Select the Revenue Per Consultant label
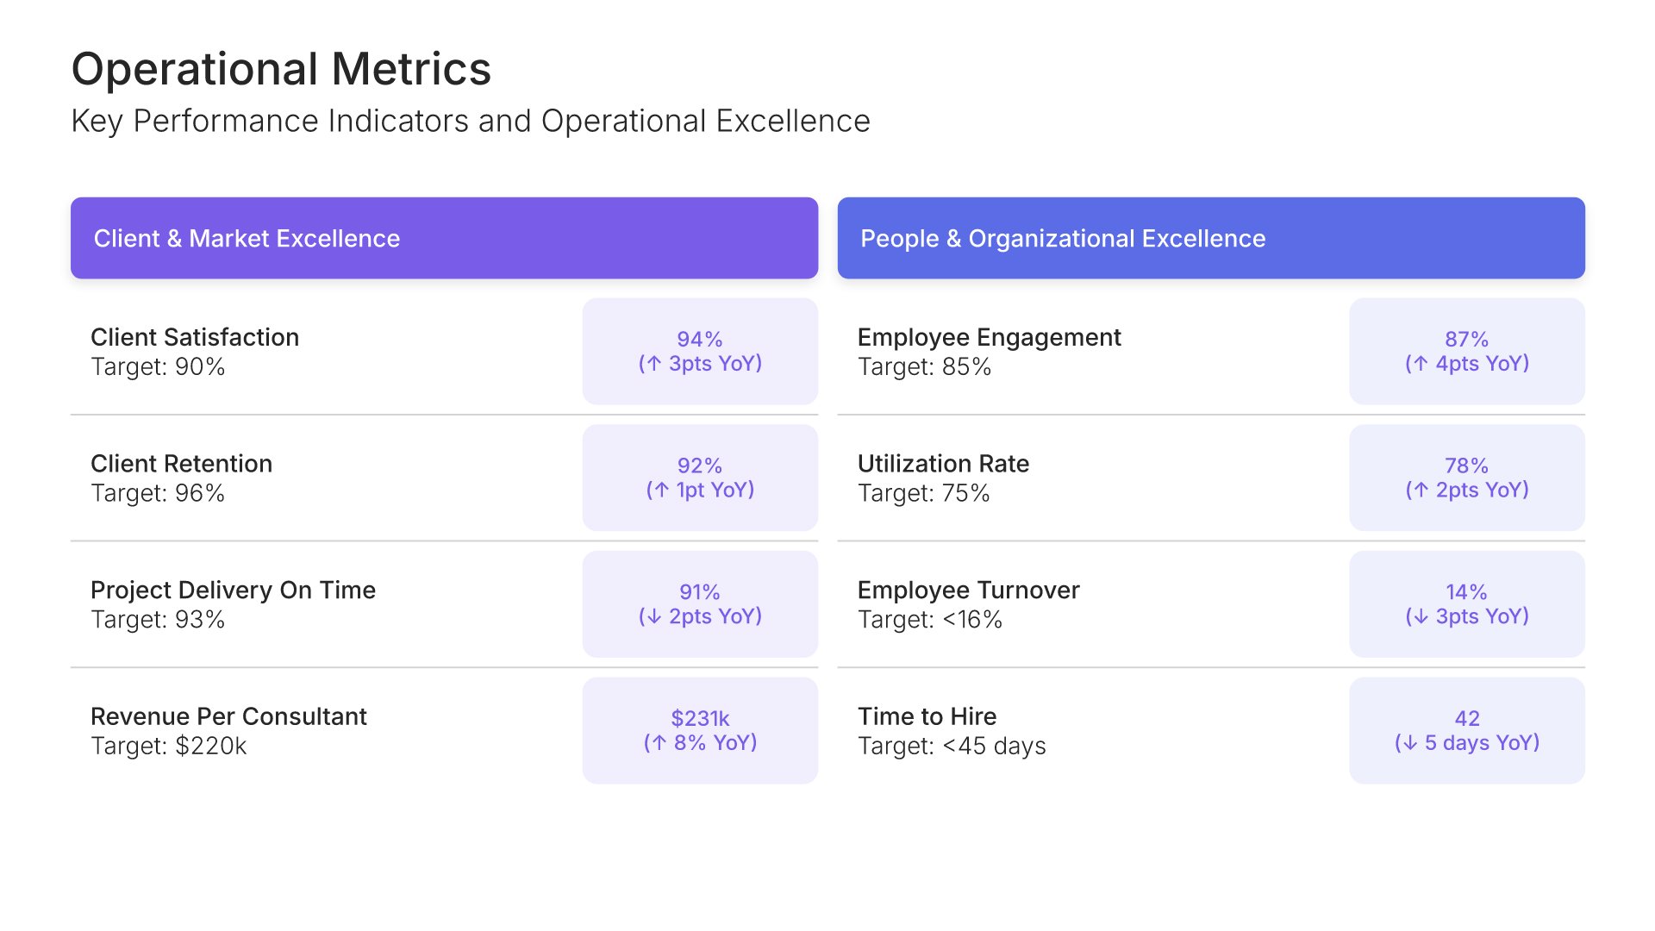Image resolution: width=1655 pixels, height=931 pixels. pyautogui.click(x=228, y=716)
